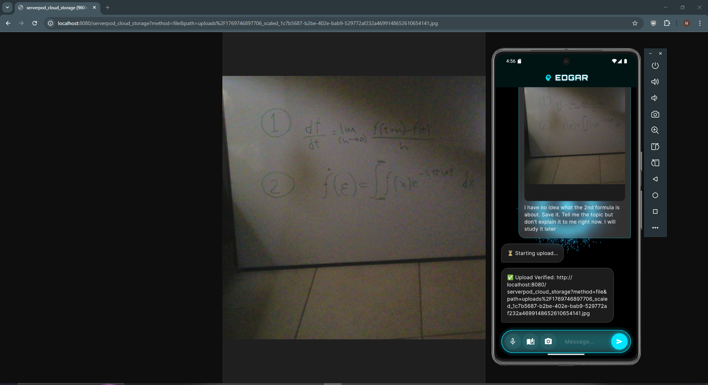The width and height of the screenshot is (708, 385).
Task: Click the whiteboard image in the browser
Action: pos(354,207)
